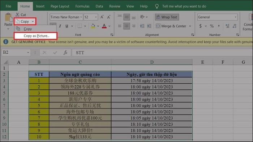Screen dimensions: 253x142
Task: Click the Increase Font Size icon
Action: click(102, 17)
